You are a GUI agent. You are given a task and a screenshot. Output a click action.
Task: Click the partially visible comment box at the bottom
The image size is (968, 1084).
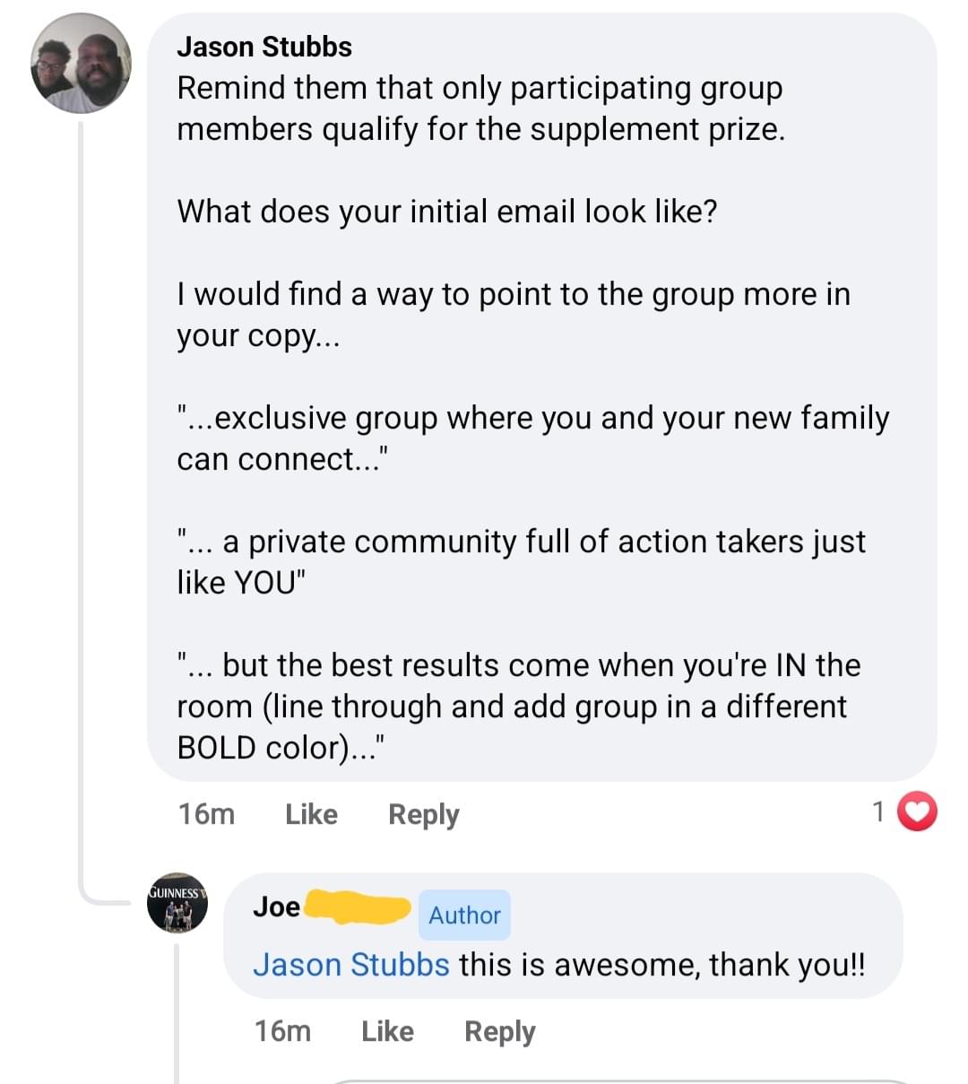(x=618, y=1079)
